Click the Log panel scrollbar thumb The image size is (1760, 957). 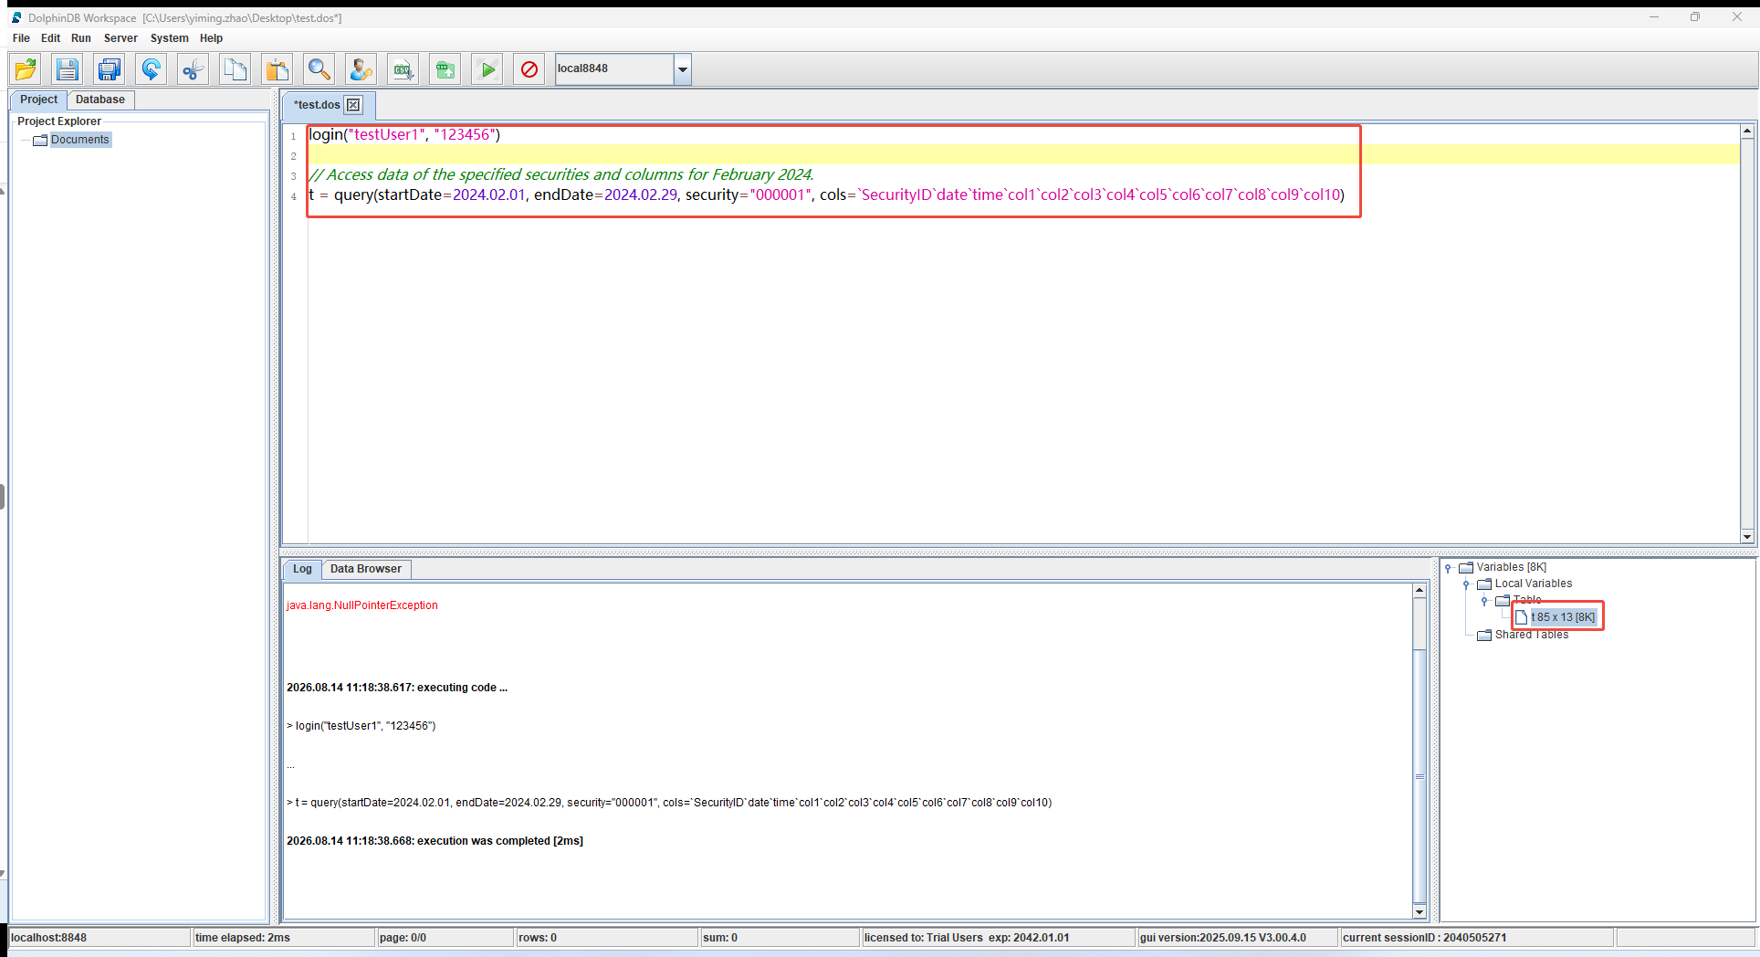pos(1420,776)
